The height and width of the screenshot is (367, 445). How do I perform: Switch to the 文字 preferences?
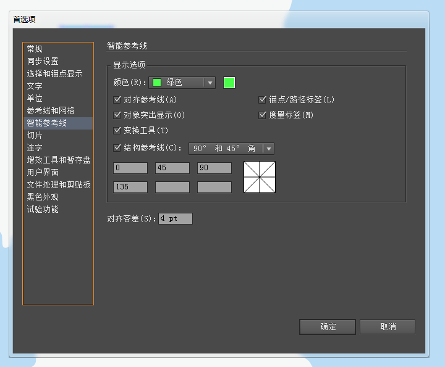(58, 86)
